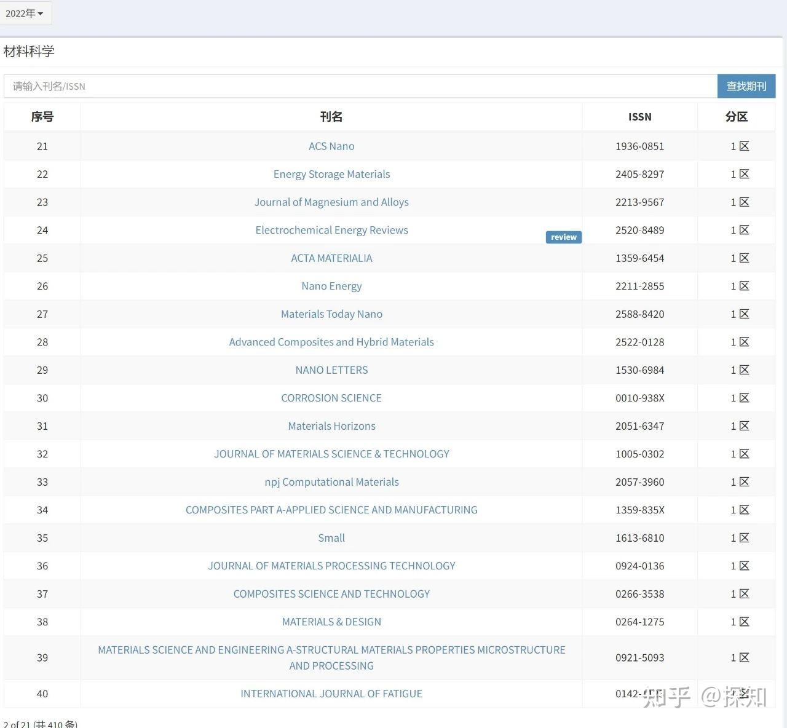Open Journal of Magnesium and Alloys

[331, 202]
